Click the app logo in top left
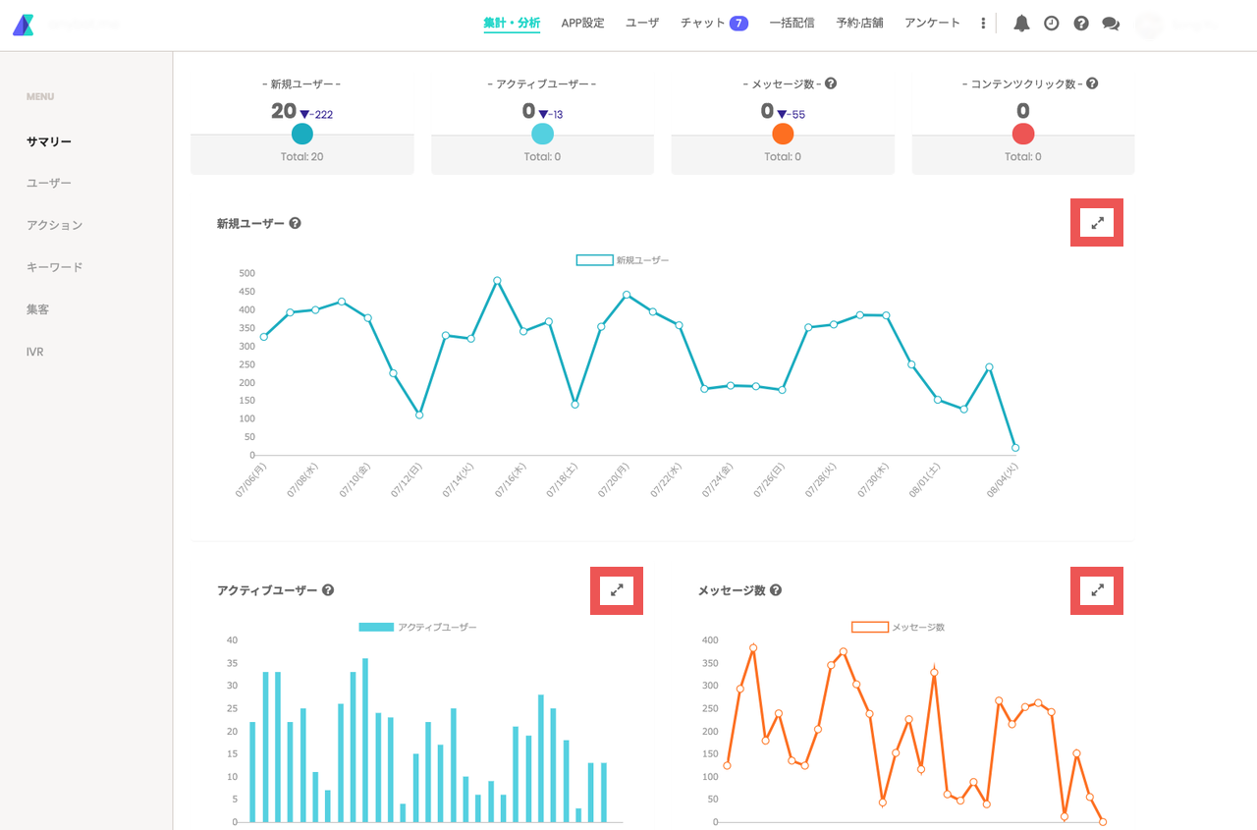The width and height of the screenshot is (1257, 830). point(23,25)
